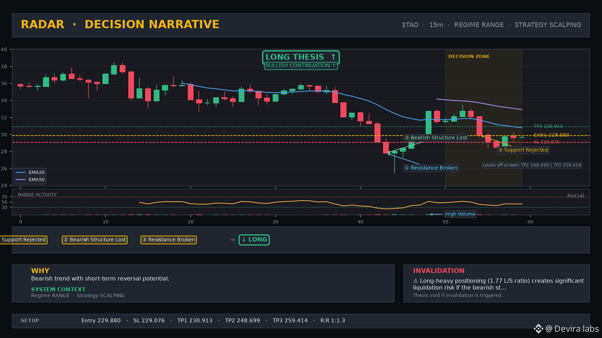
Task: Click the BULLISH CONTINUATION tag
Action: point(301,66)
